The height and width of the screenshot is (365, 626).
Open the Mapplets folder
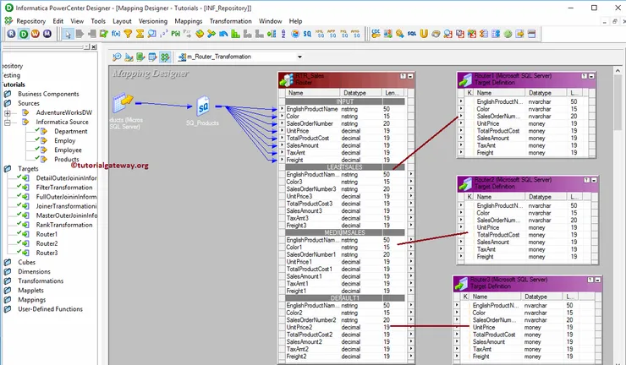30,291
